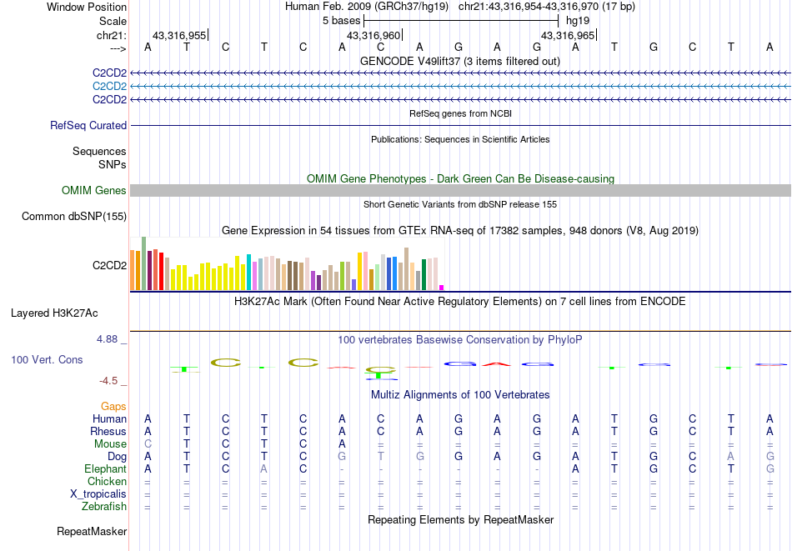
Task: Open the GTEx Gene Expression track title
Action: 460,230
